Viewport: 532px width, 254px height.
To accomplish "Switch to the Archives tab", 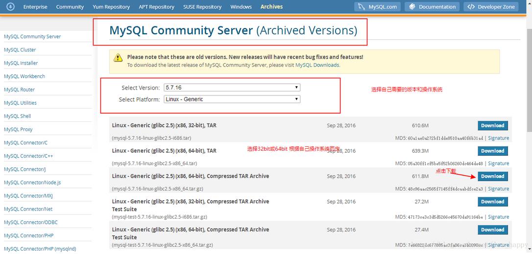I will coord(271,7).
